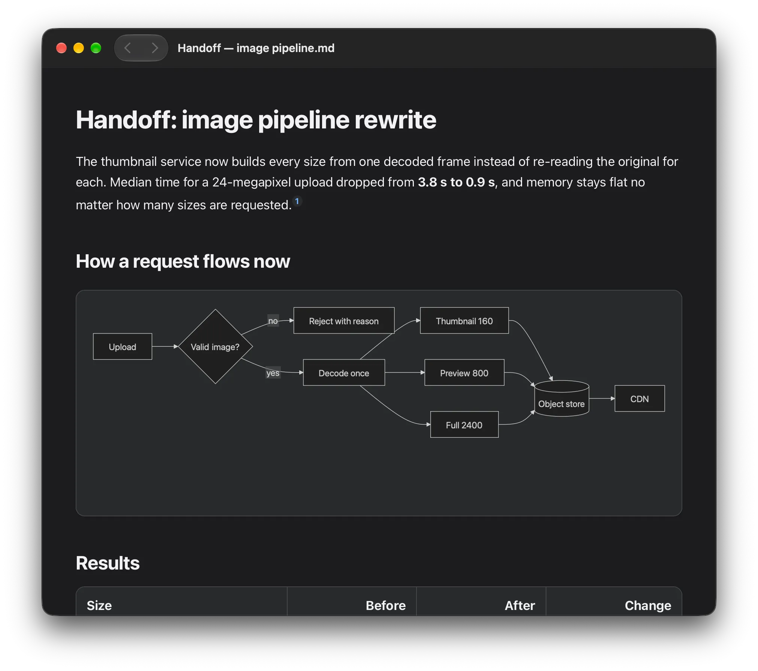The image size is (758, 671).
Task: Click the How a request flows now heading
Action: [183, 261]
